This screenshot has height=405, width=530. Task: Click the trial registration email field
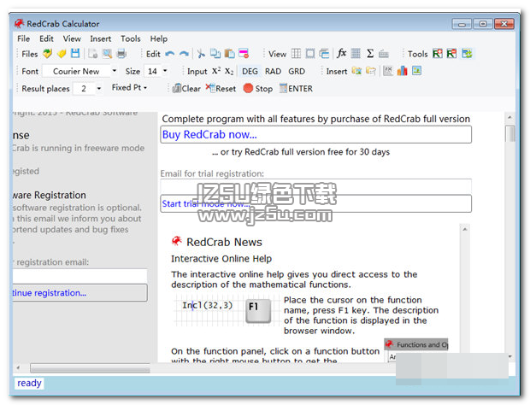pyautogui.click(x=315, y=186)
